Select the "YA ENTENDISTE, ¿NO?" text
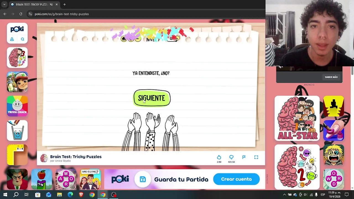The height and width of the screenshot is (199, 354). pos(151,73)
